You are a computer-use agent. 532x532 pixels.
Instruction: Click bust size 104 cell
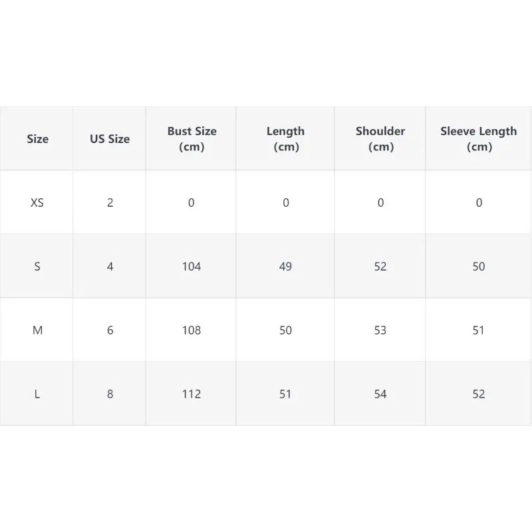point(192,267)
